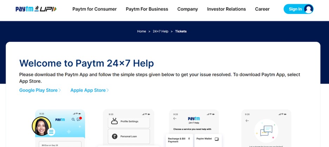Viewport: 329px width, 147px height.
Task: Click the chat bubbles illustration in fourth mockup
Action: (x=266, y=131)
